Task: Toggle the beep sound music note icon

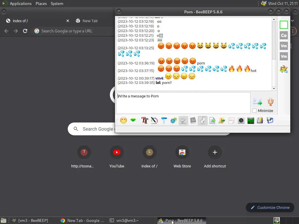Action: 203,120
